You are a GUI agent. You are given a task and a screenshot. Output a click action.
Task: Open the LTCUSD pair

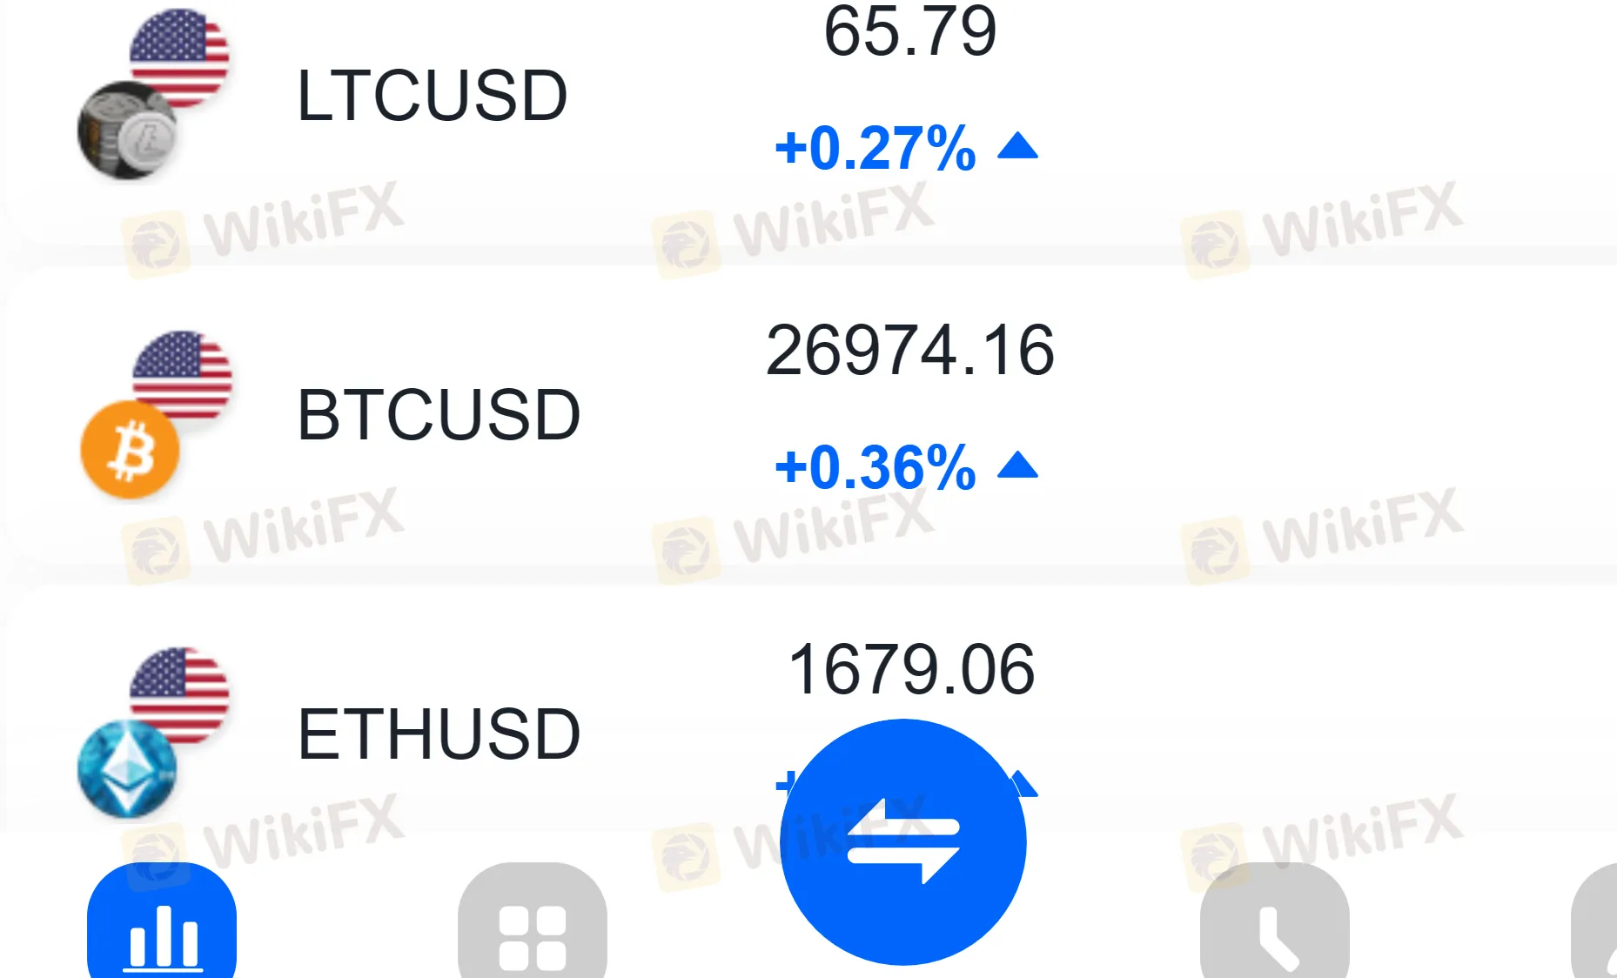point(432,96)
